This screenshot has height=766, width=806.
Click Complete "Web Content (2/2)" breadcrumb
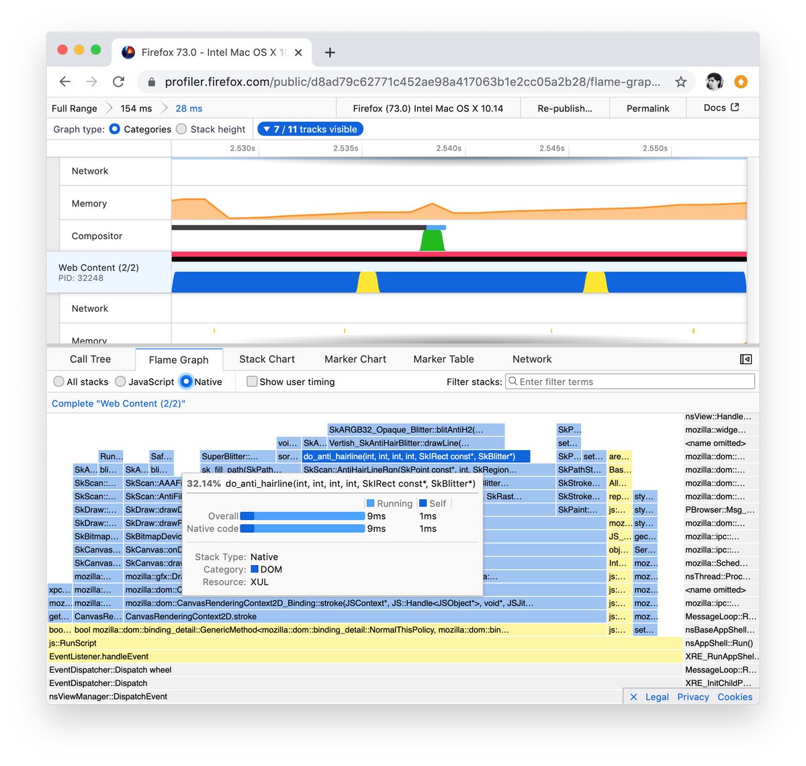(x=118, y=403)
